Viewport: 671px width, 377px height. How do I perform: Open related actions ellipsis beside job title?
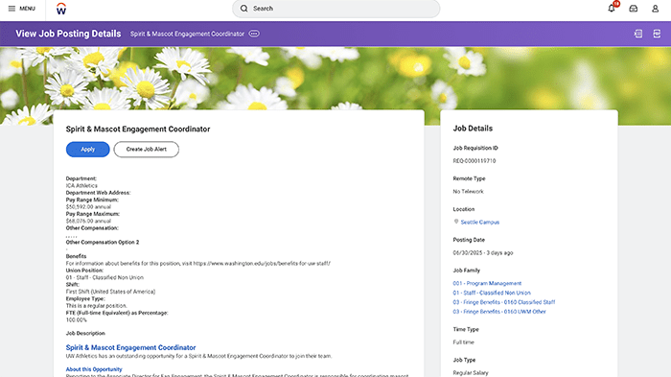[x=254, y=34]
